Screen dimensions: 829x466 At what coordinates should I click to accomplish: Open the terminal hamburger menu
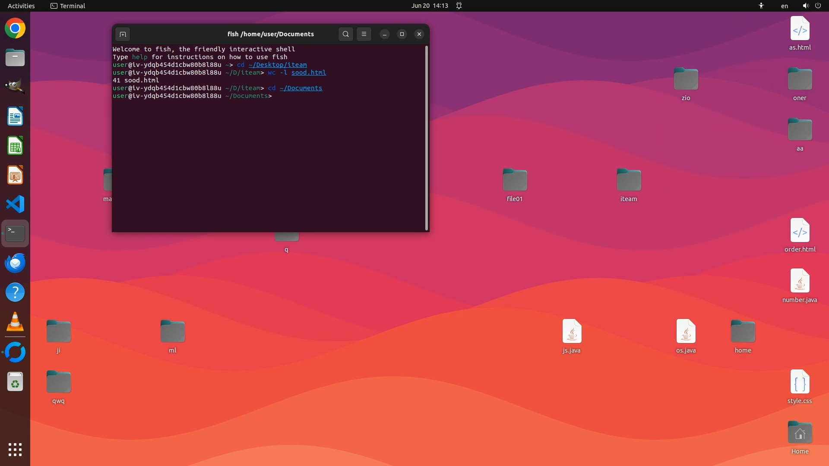coord(364,34)
